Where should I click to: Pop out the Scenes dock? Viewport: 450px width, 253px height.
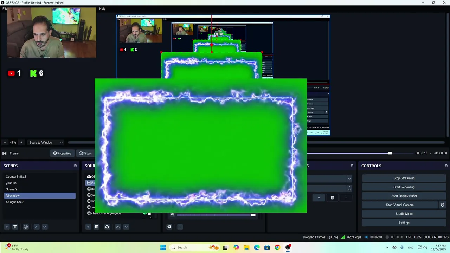point(75,166)
